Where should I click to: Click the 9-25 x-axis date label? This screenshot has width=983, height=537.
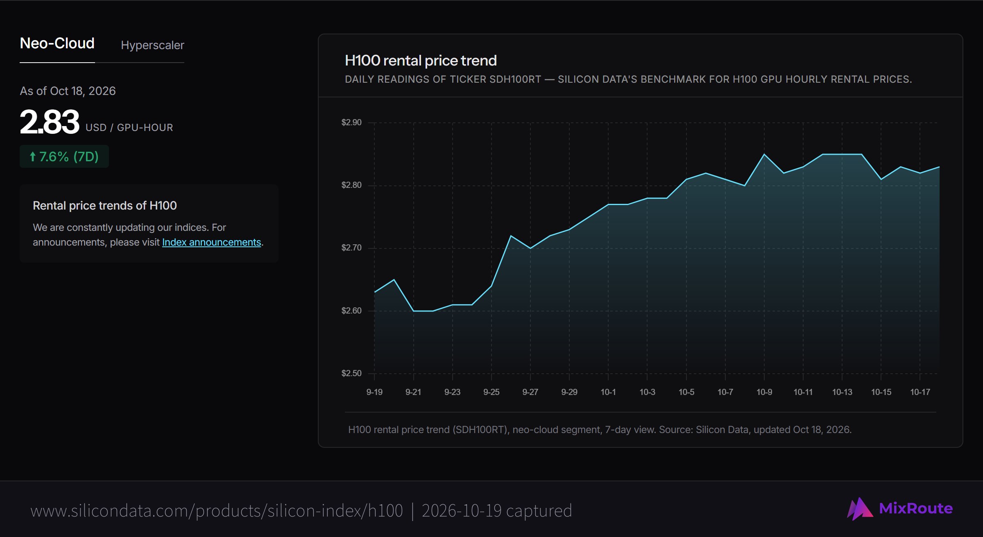pos(491,392)
